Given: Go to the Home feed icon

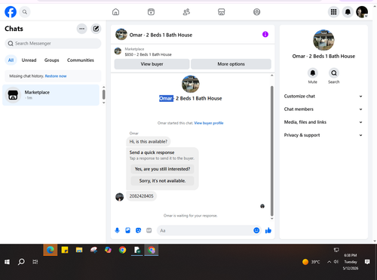Looking at the screenshot, I should coord(115,12).
